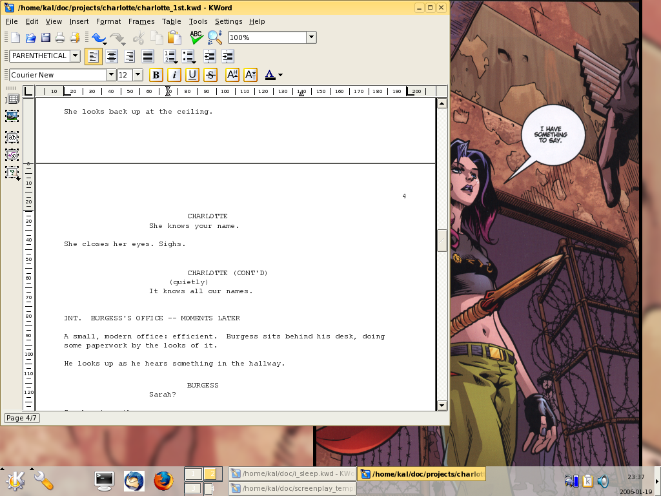This screenshot has width=661, height=496.
Task: Click the scrollbar down arrow
Action: click(x=442, y=406)
